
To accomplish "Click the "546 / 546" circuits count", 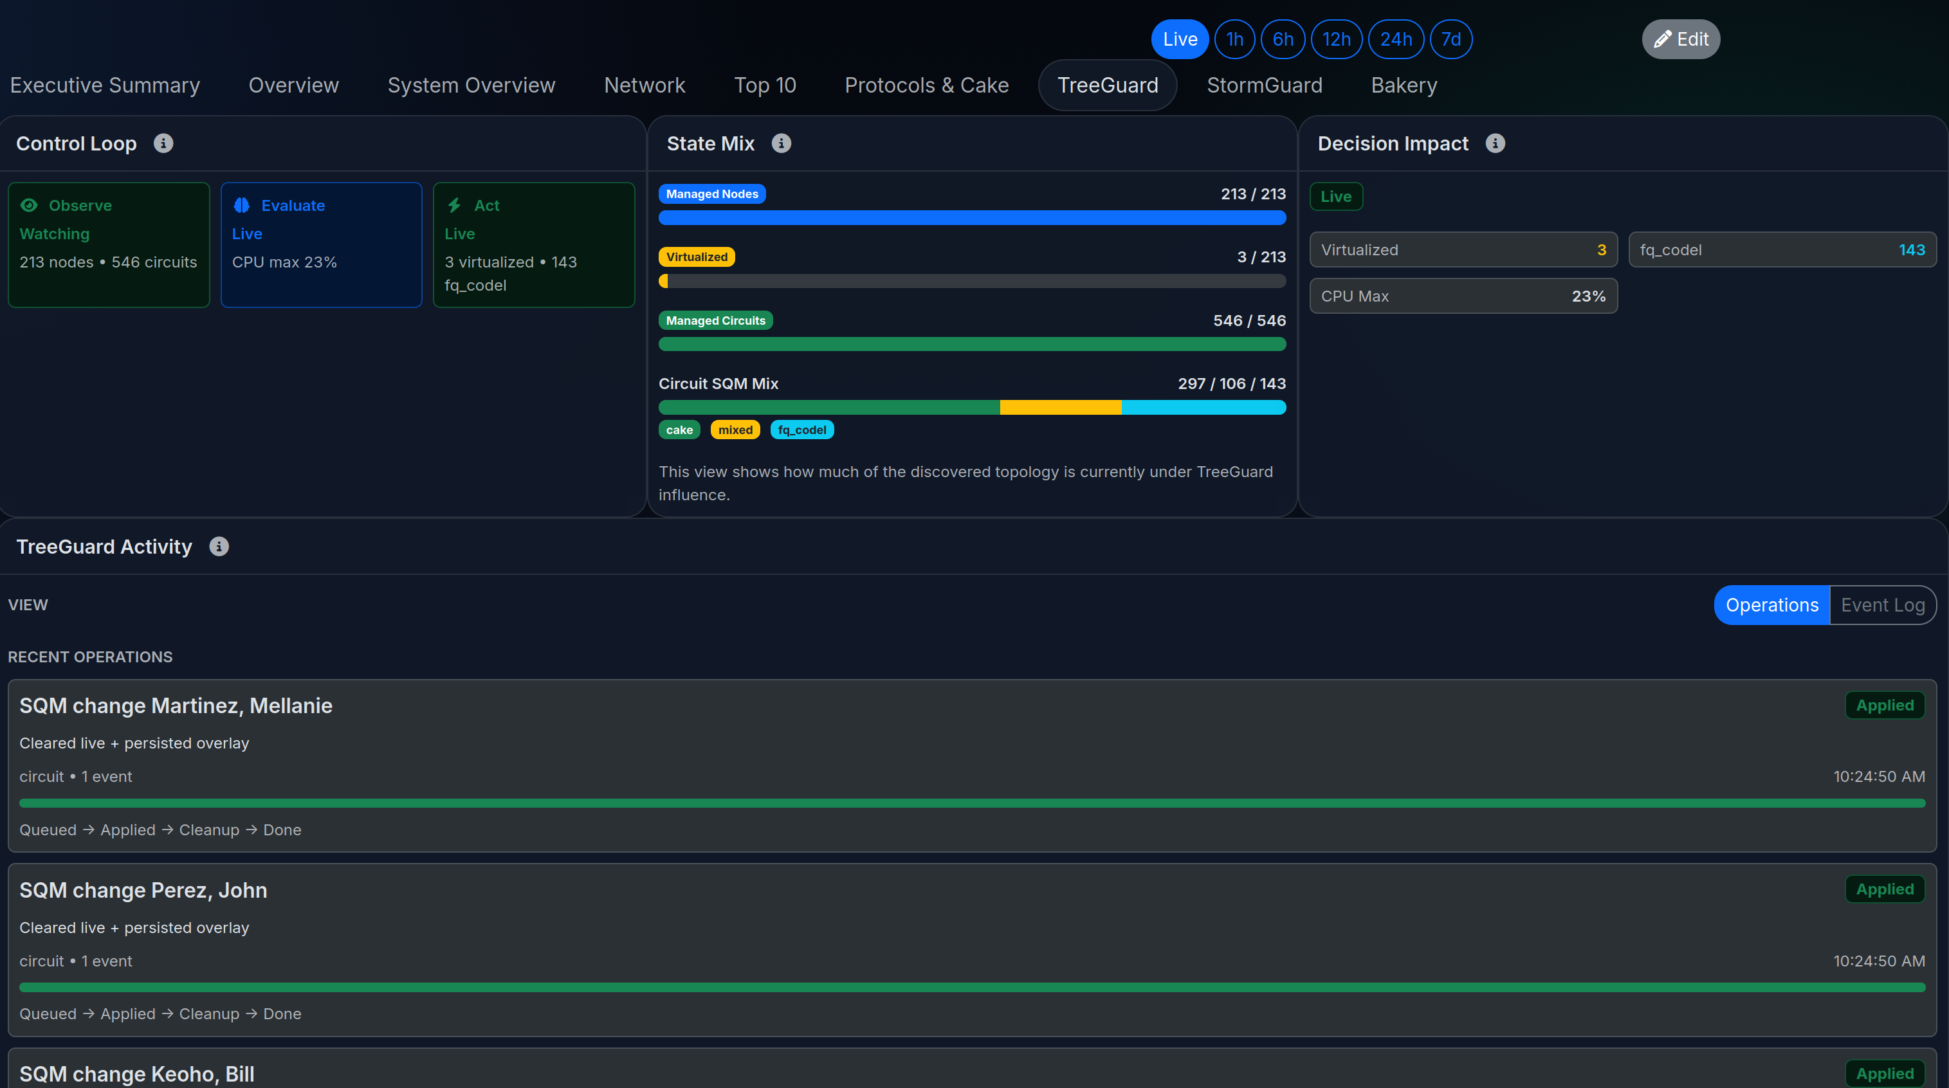I will point(1249,321).
